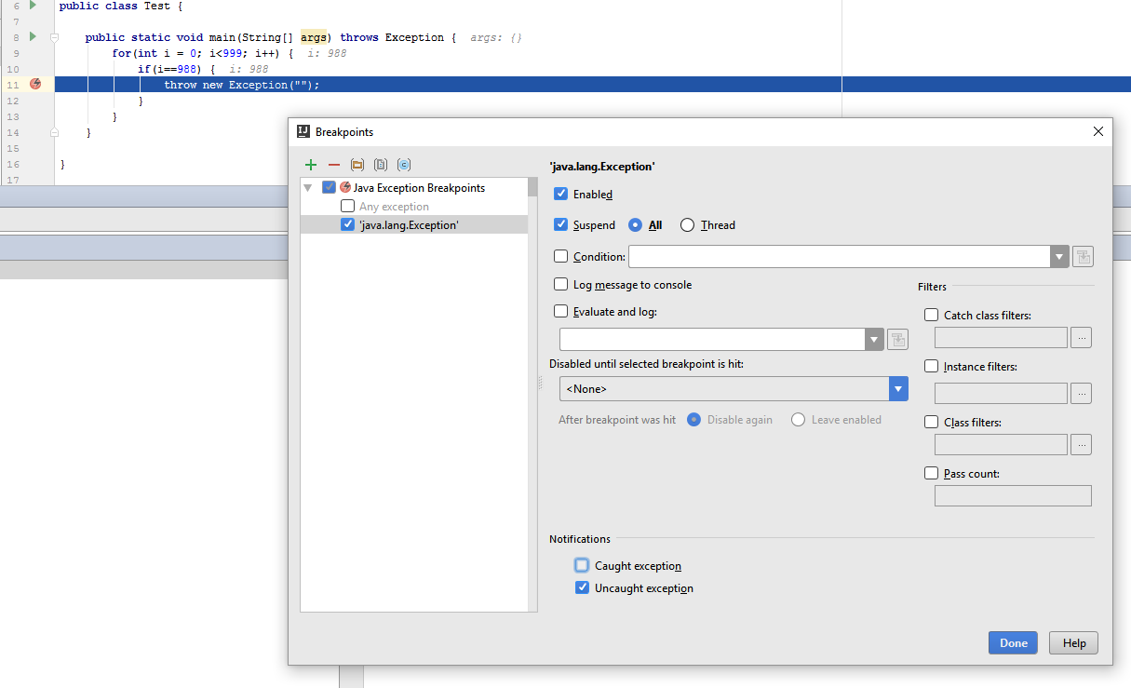Click the Pass count input field
Image resolution: width=1131 pixels, height=688 pixels.
(x=1013, y=495)
